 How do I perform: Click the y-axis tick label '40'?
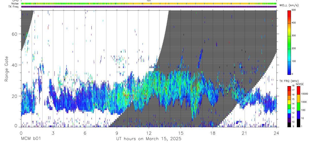coord(15,65)
